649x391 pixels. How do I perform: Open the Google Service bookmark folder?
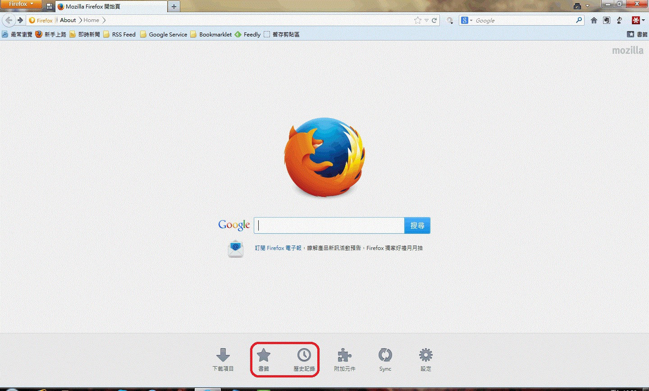click(x=163, y=34)
